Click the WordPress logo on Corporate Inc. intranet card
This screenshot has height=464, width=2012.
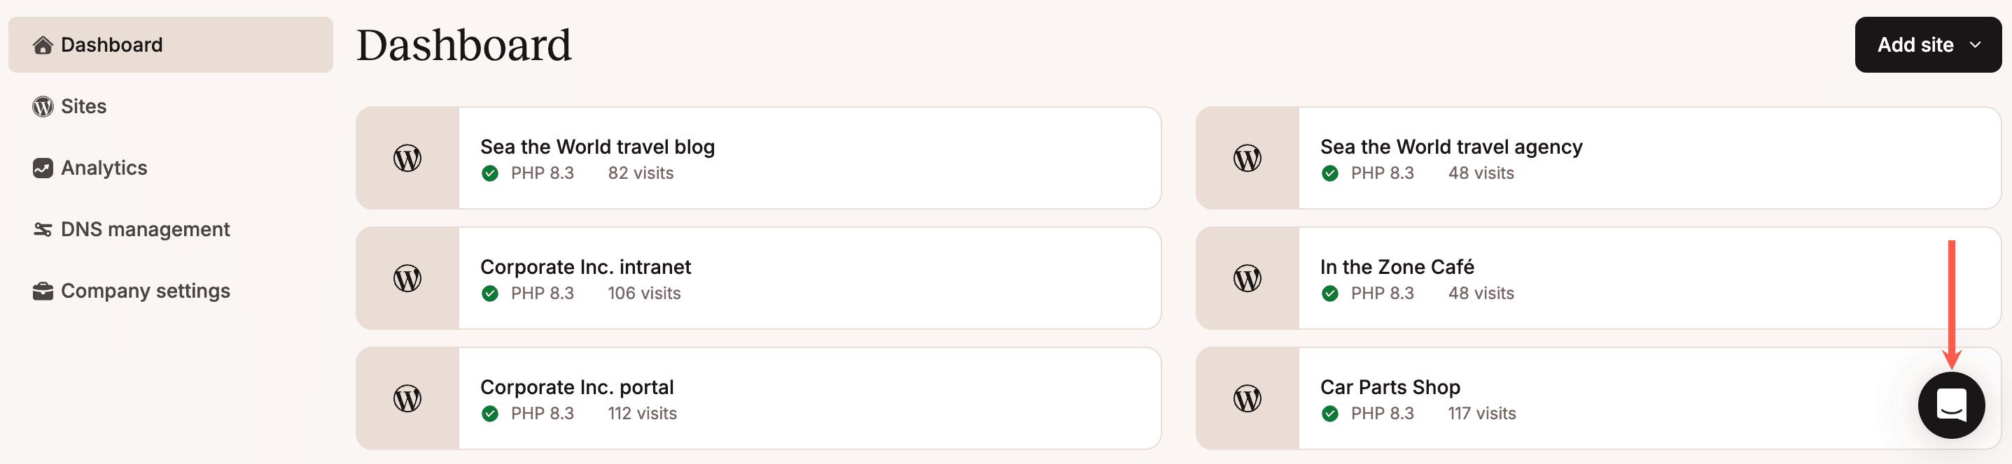click(x=407, y=277)
